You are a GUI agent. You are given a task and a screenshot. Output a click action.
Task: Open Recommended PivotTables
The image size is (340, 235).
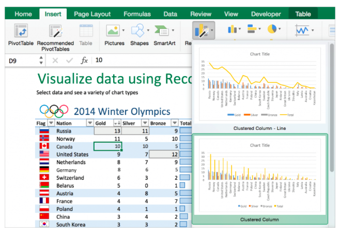(55, 32)
